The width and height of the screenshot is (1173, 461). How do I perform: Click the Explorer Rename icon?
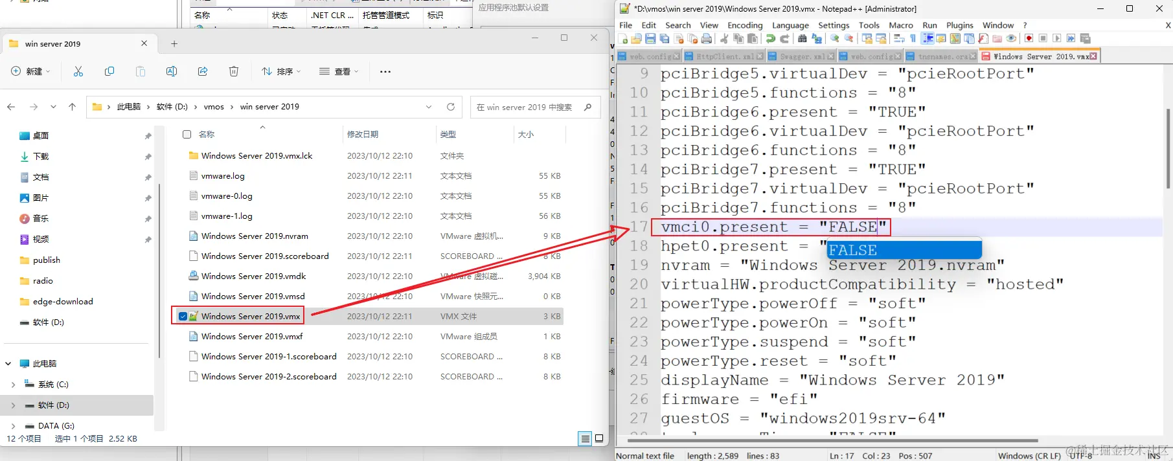pos(172,71)
